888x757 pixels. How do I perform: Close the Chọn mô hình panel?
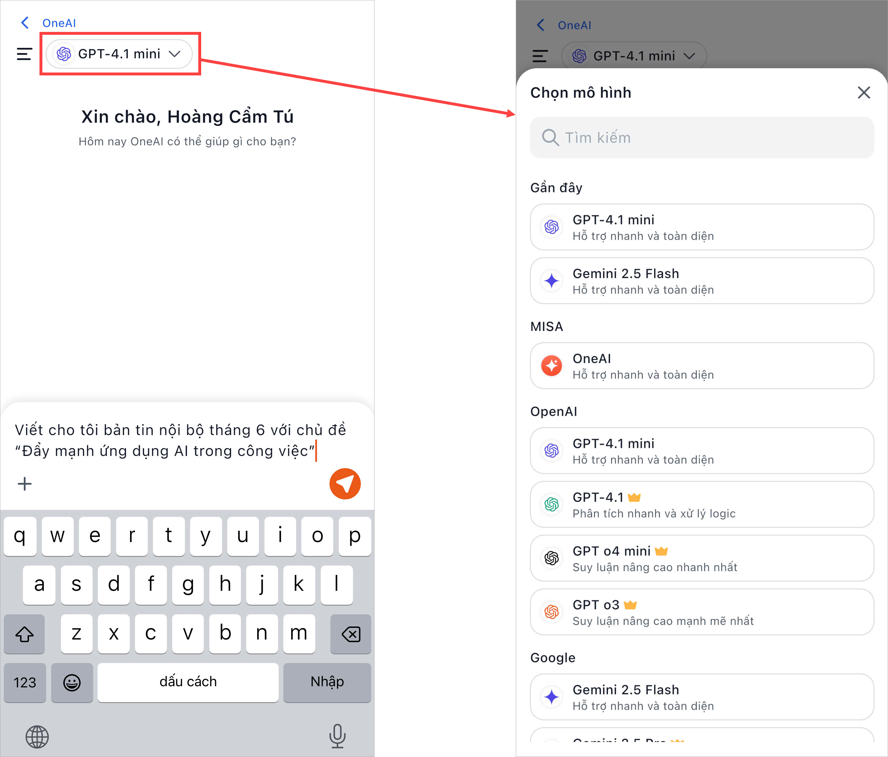(863, 93)
